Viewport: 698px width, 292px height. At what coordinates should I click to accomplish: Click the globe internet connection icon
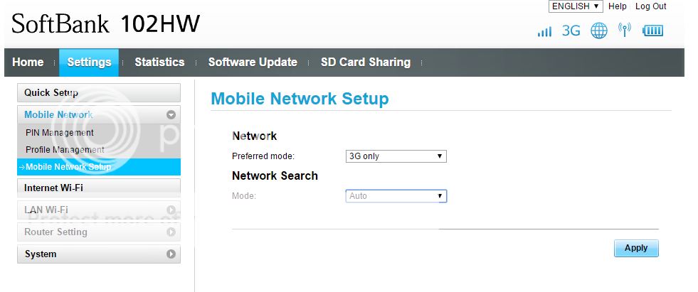[x=598, y=31]
